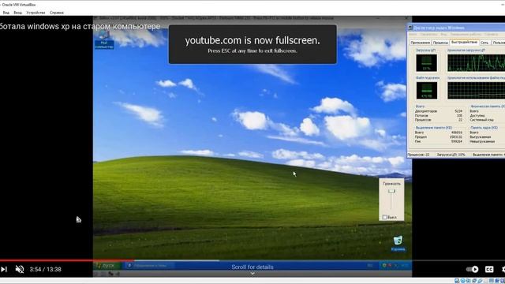Open the Устройства menu in VirtualBox
Image resolution: width=505 pixels, height=284 pixels.
(x=36, y=13)
